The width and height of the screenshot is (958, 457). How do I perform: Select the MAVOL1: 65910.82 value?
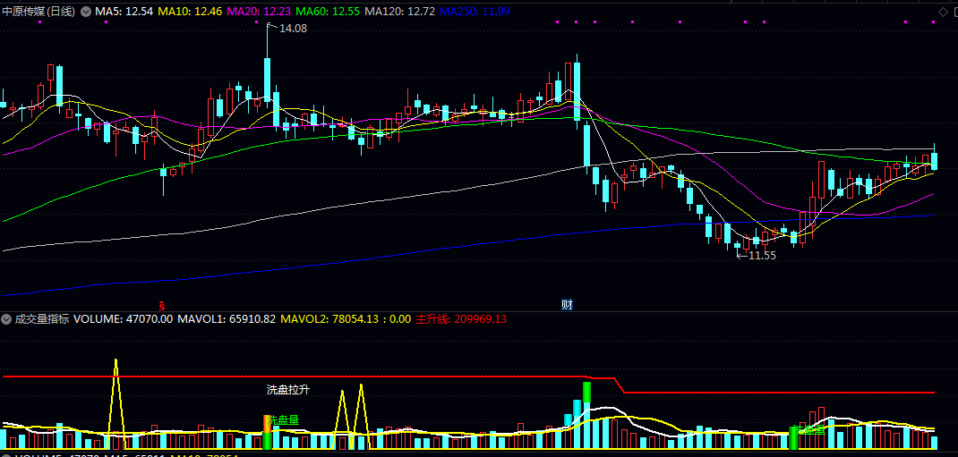226,319
